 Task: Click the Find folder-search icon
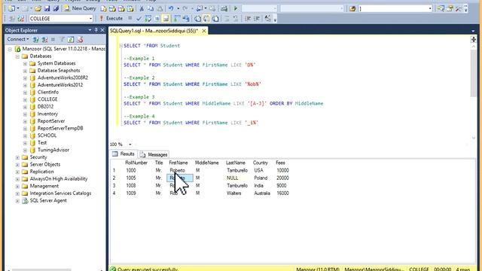352,8
